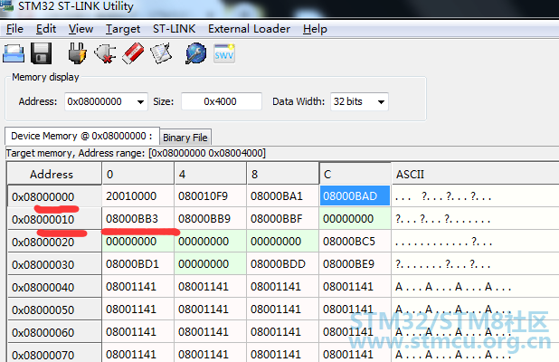559x362 pixels.
Task: Select the address row 0x08000040
Action: click(54, 287)
